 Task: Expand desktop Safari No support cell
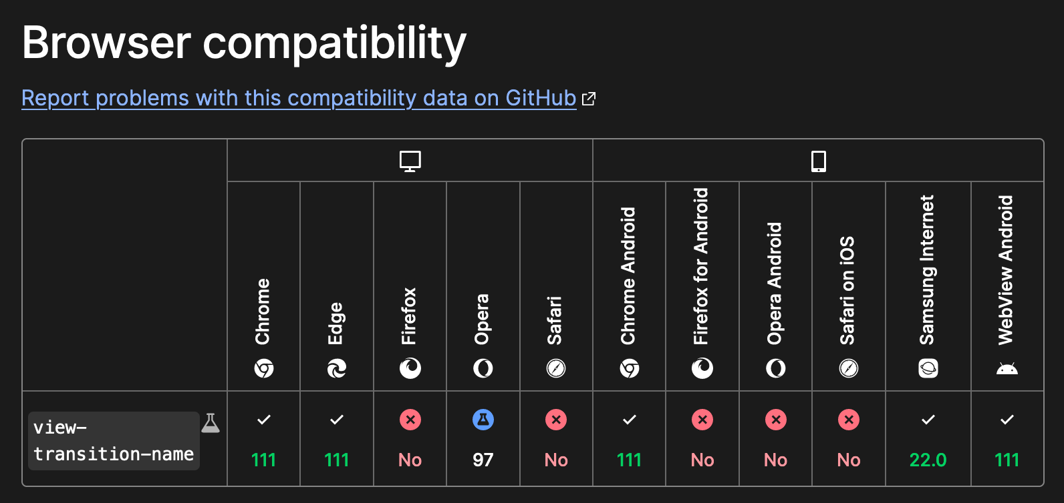[x=556, y=439]
